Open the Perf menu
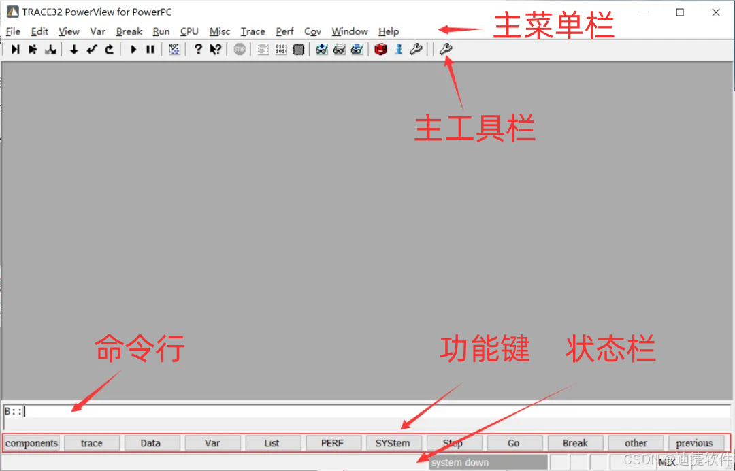The image size is (735, 471). click(x=284, y=31)
